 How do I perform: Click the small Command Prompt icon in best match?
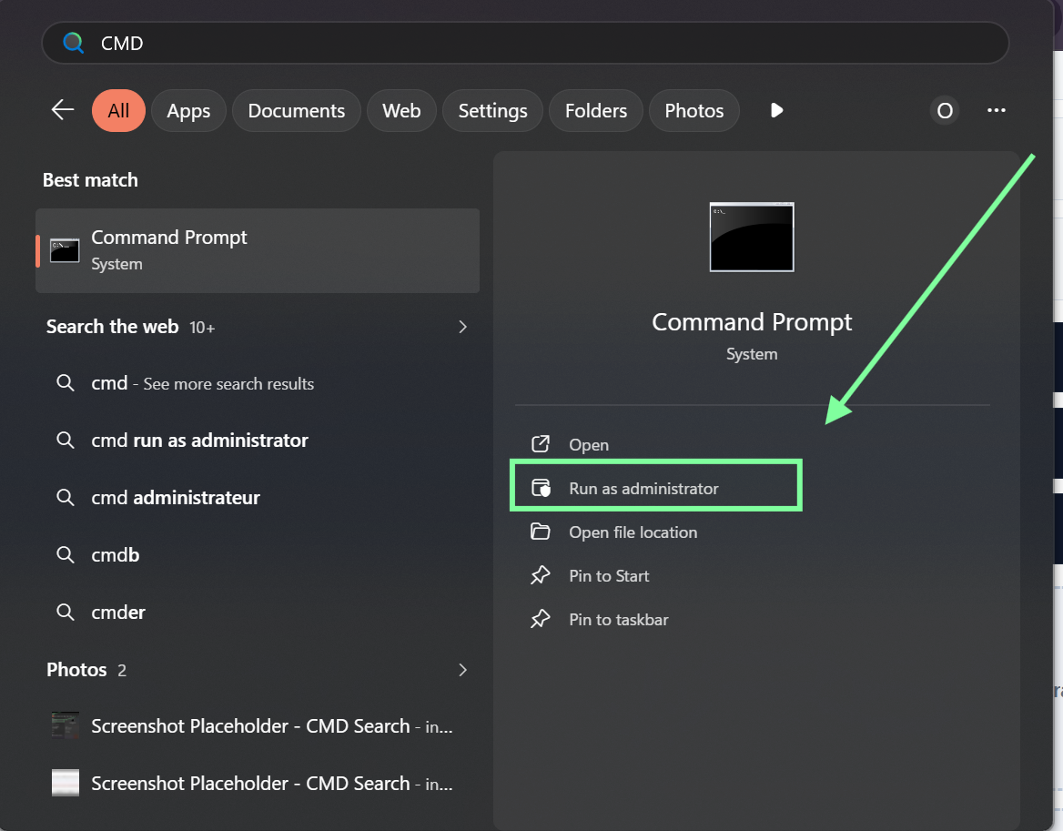pyautogui.click(x=65, y=251)
